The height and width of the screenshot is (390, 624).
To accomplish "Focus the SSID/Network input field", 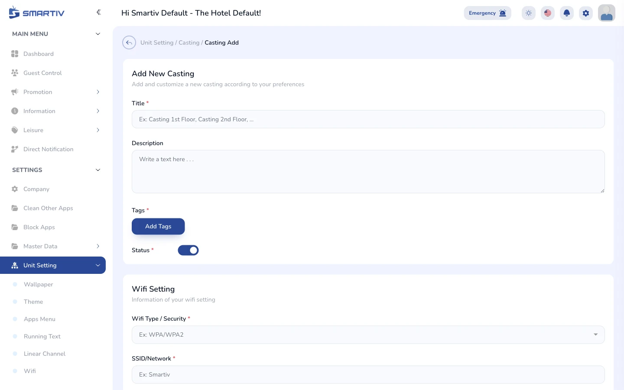I will pyautogui.click(x=368, y=374).
